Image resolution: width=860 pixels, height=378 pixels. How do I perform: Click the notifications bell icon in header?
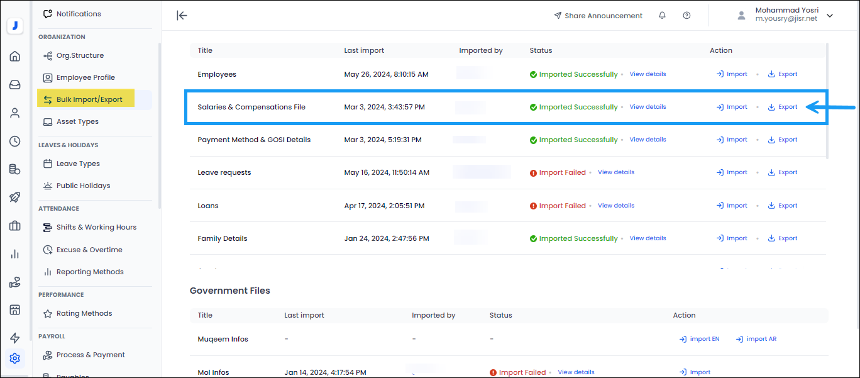point(662,16)
